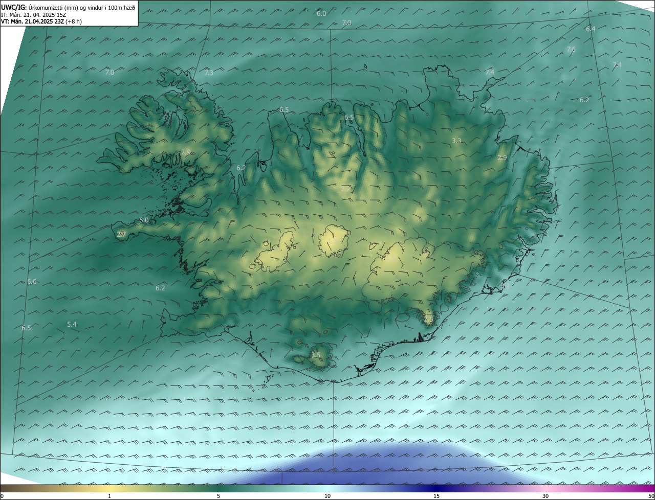Viewport: 655px width, 500px height.
Task: Click the 5 tick label on the colorbar
Action: [219, 496]
